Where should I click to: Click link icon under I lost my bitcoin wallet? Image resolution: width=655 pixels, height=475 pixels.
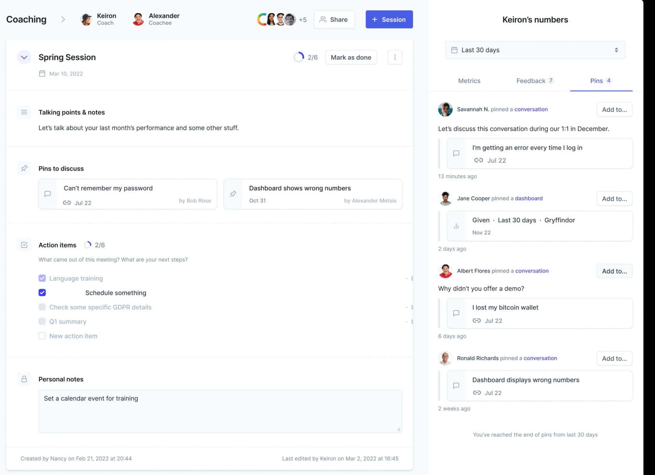[x=476, y=321]
